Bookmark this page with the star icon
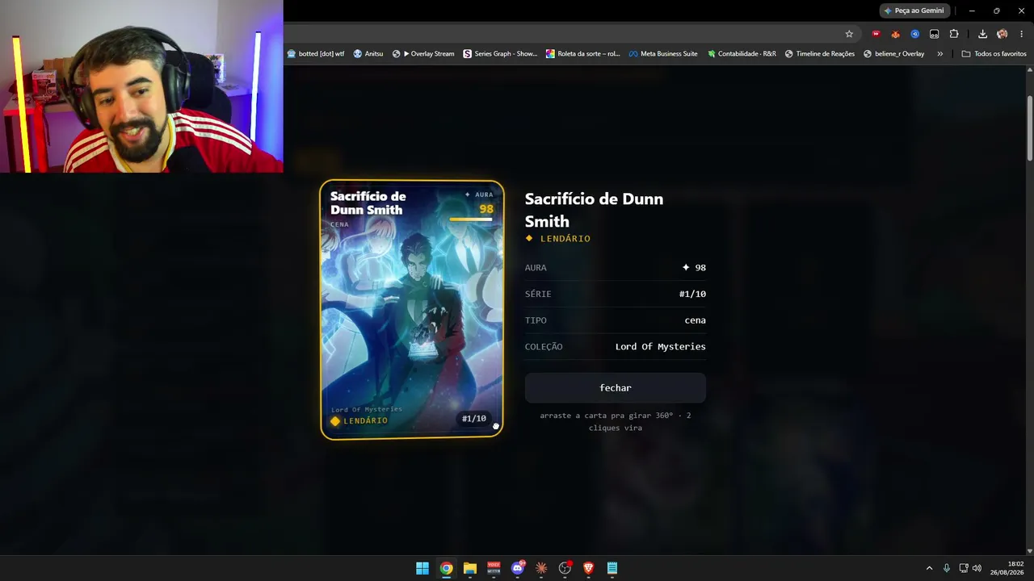This screenshot has height=581, width=1034. coord(849,34)
